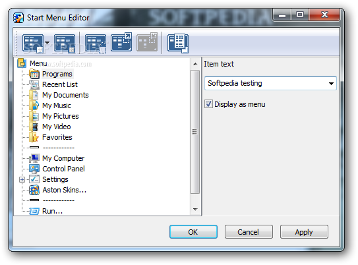Click the Favorites star folder icon
358x265 pixels.
click(x=34, y=137)
